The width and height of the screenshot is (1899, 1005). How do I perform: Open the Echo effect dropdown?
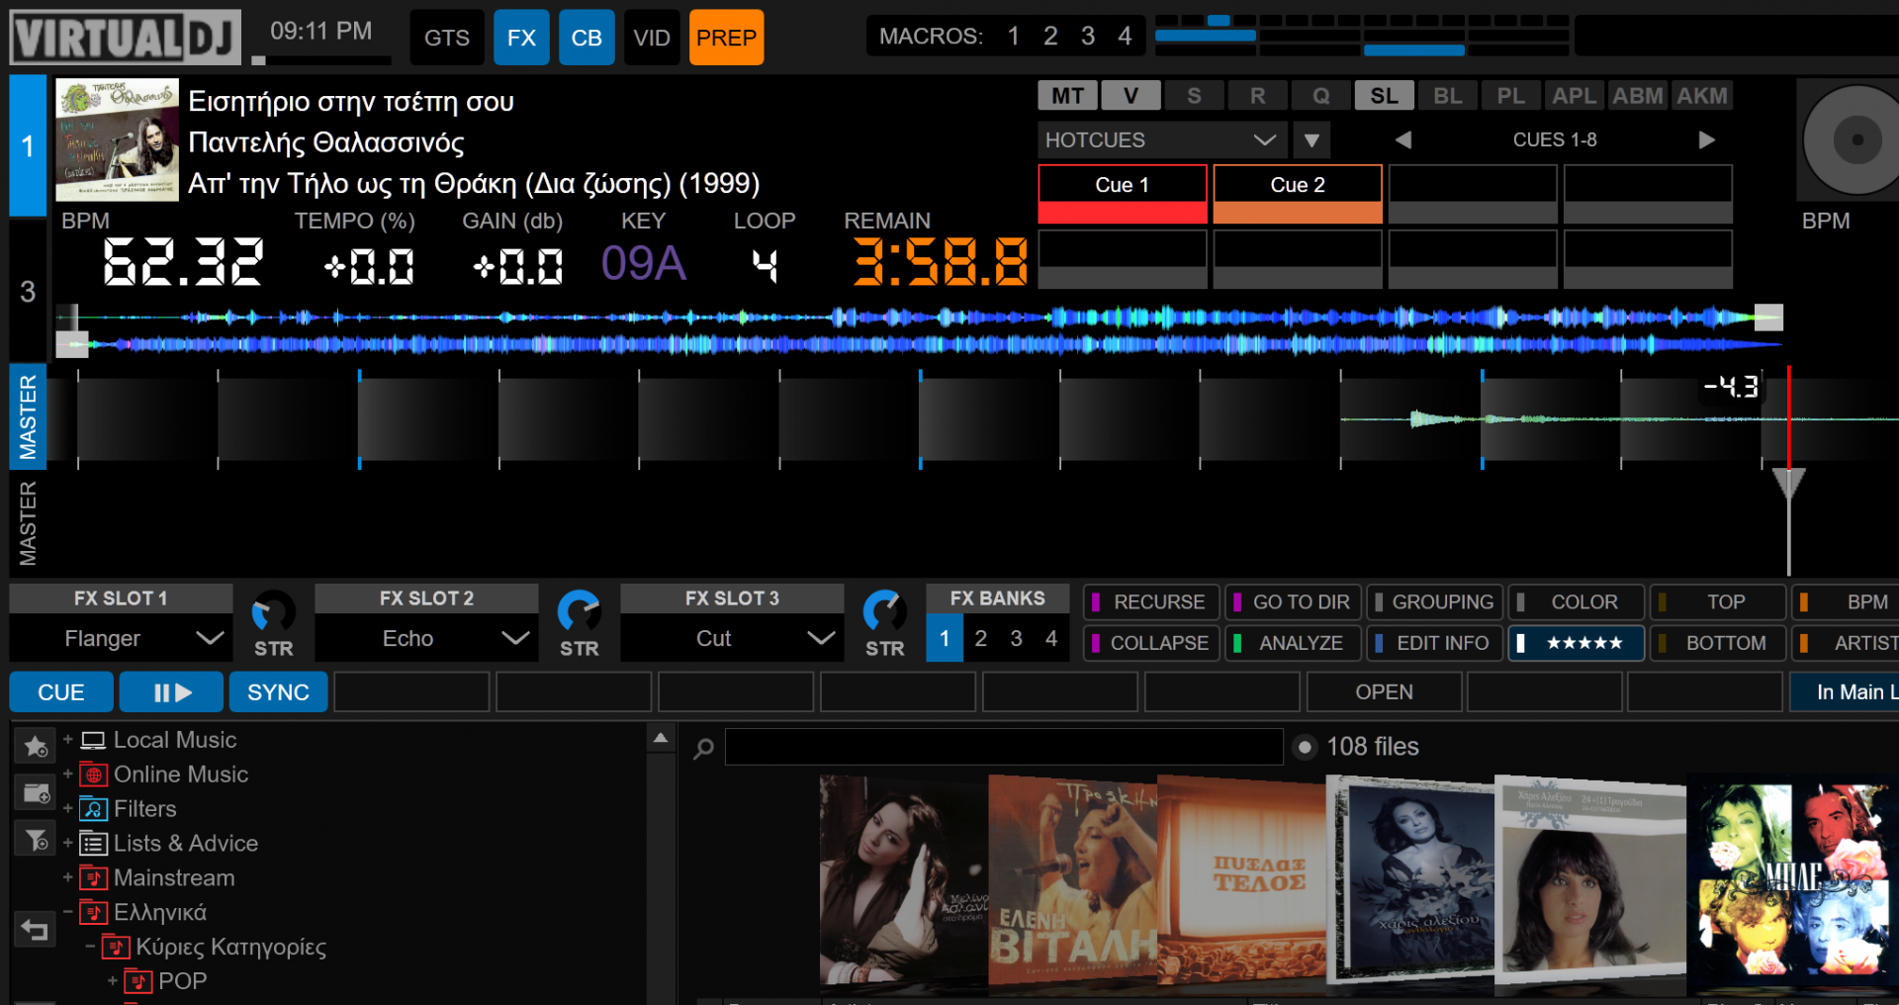click(426, 639)
